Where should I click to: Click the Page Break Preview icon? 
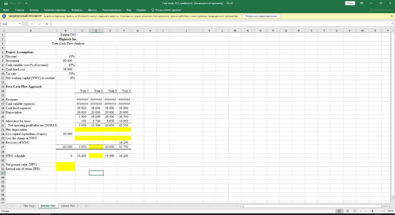355,211
